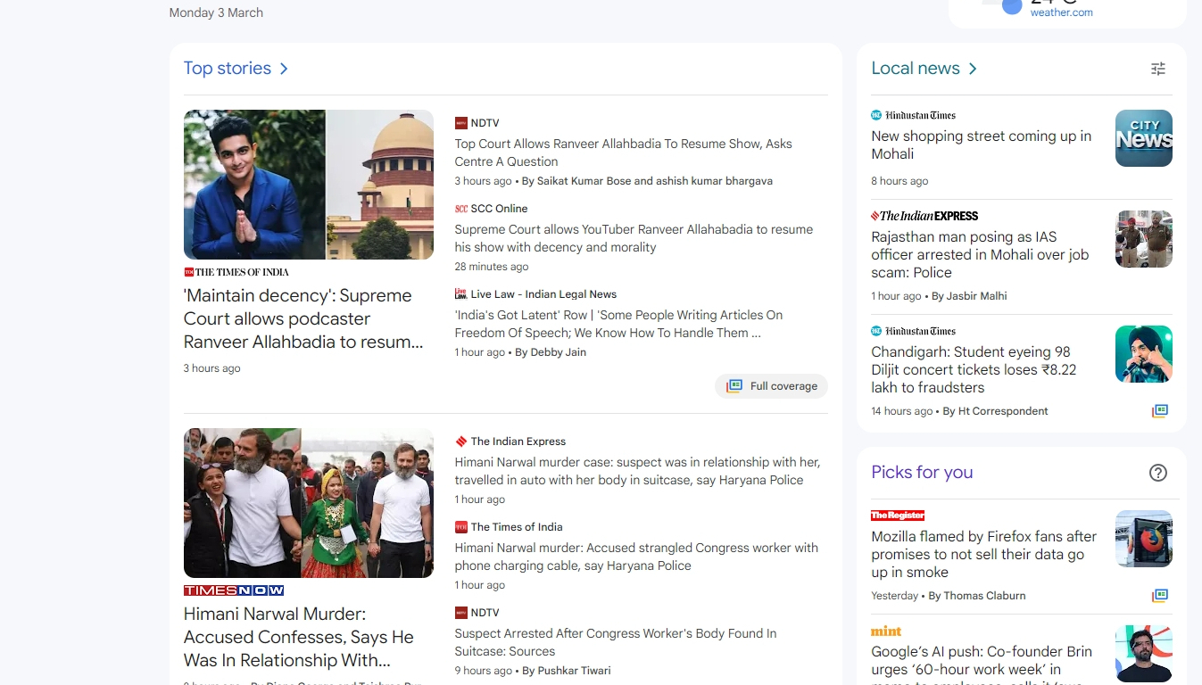The height and width of the screenshot is (685, 1202).
Task: Open 'New shopping street coming up in Mohali'
Action: [x=982, y=145]
